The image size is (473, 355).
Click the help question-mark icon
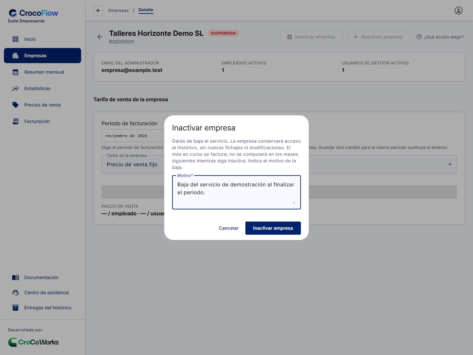[419, 37]
